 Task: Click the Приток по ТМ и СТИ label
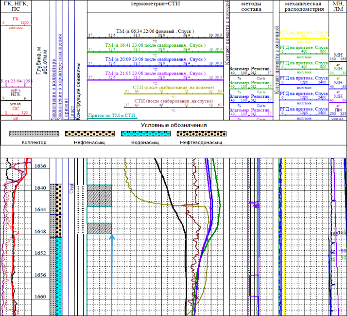[x=113, y=116]
